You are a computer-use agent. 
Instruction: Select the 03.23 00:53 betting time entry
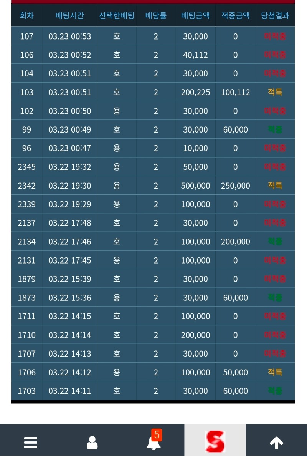tap(70, 36)
